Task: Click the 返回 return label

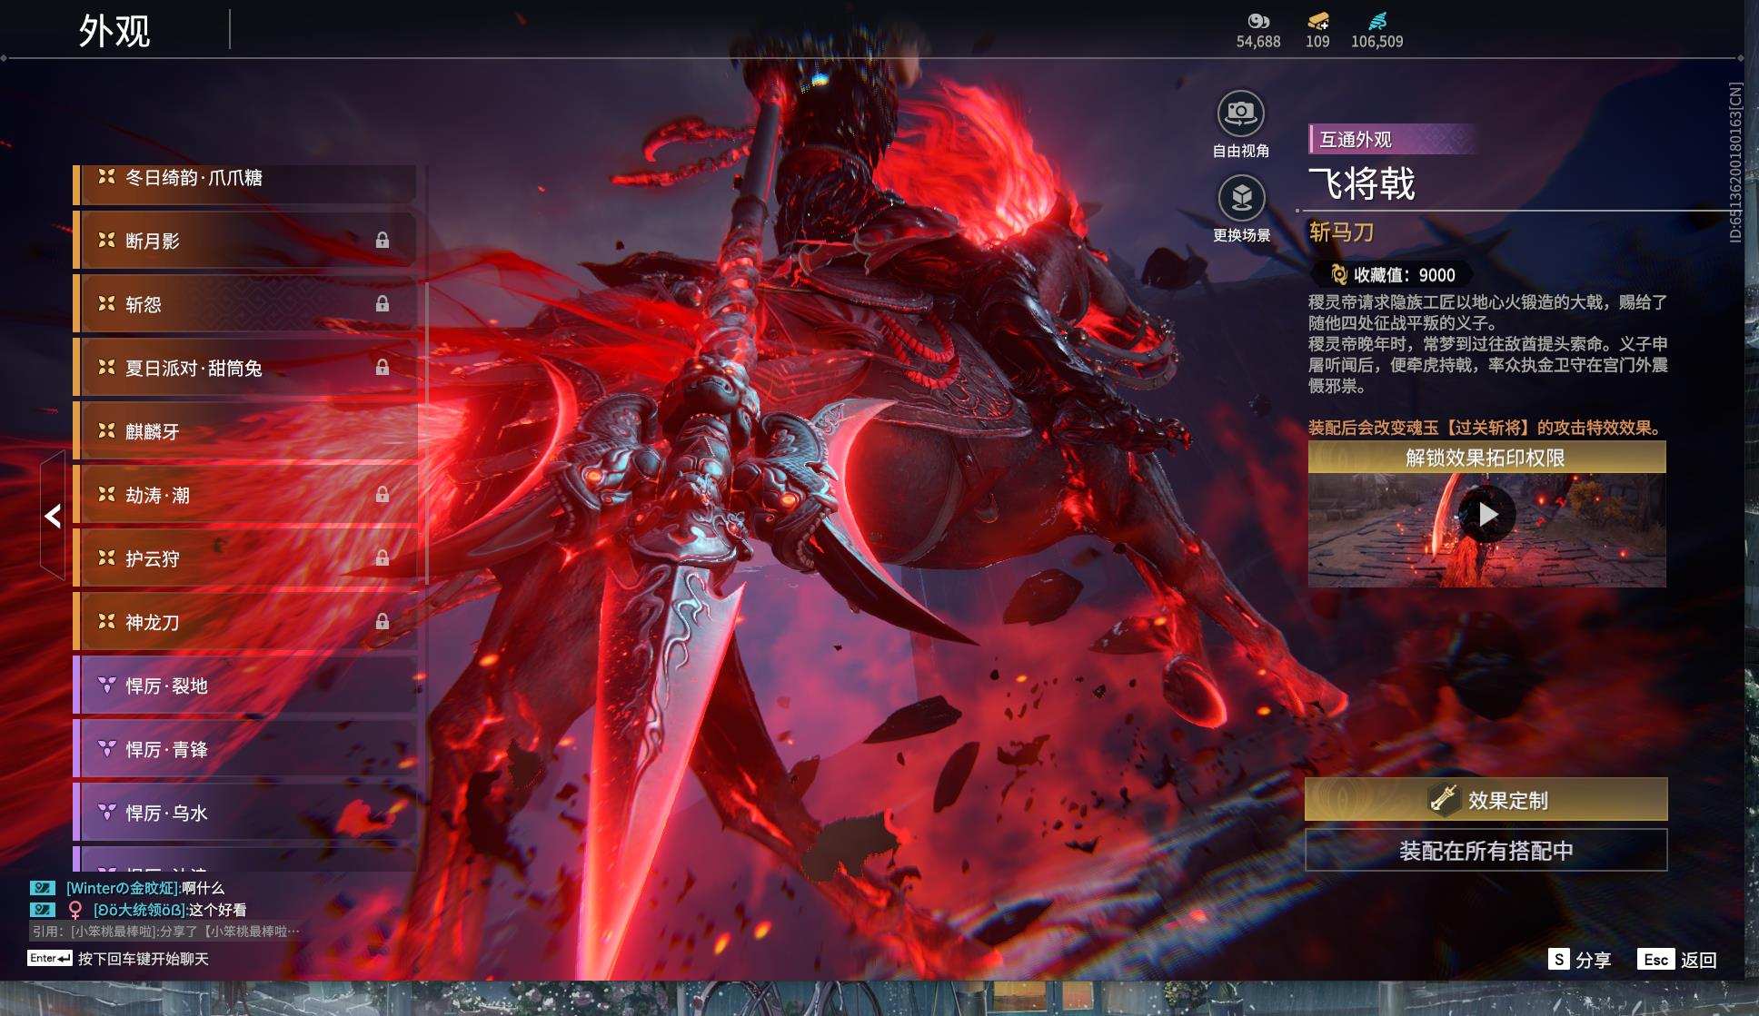Action: pos(1698,960)
